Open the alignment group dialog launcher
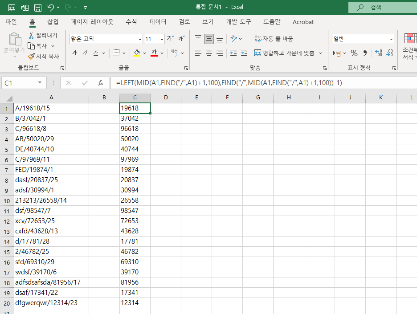 tap(324, 68)
